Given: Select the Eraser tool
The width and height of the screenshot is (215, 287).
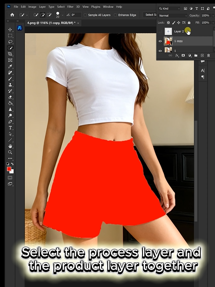Looking at the screenshot, I should click(10, 97).
